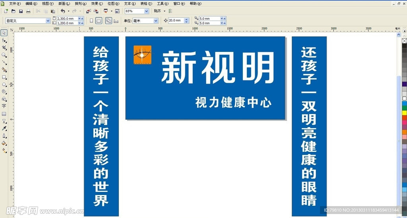Select the Zoom magnifier tool
The height and width of the screenshot is (218, 407).
coord(4,55)
